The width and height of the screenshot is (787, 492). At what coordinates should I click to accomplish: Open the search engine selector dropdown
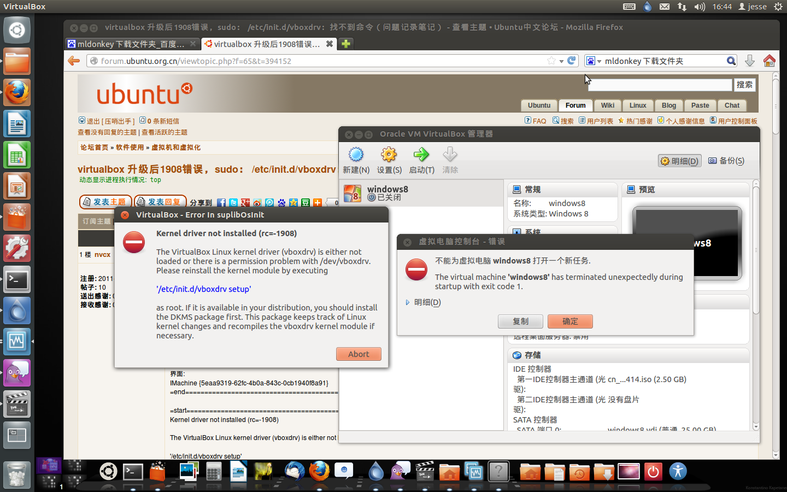[x=594, y=61]
